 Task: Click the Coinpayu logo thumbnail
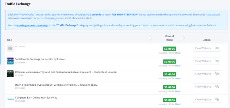(x=10, y=99)
